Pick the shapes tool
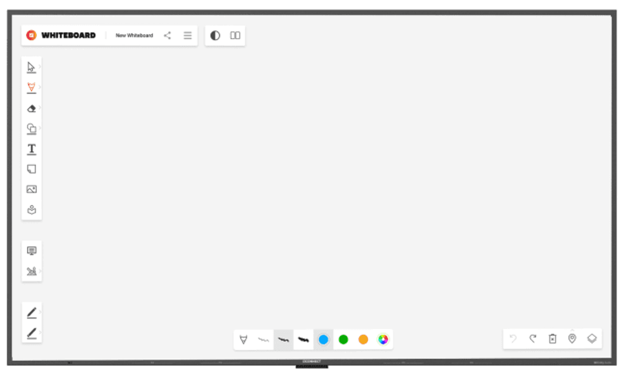Viewport: 624px width, 377px height. click(x=31, y=128)
